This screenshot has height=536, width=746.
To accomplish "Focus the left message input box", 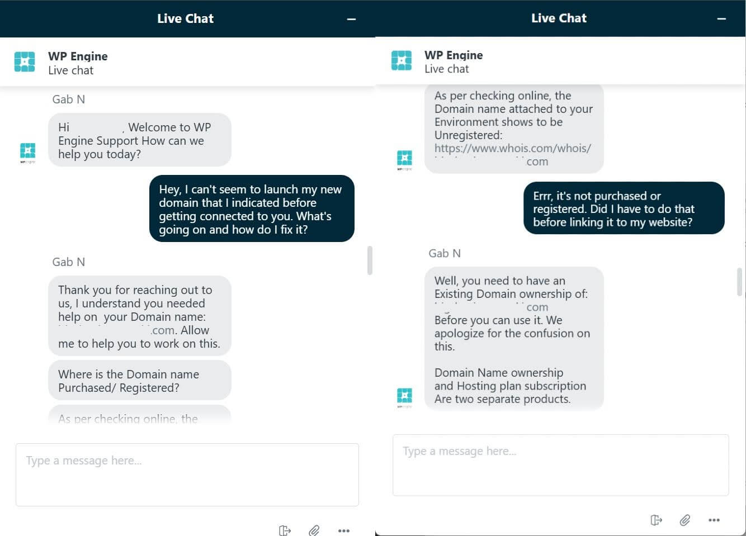I will pos(187,475).
